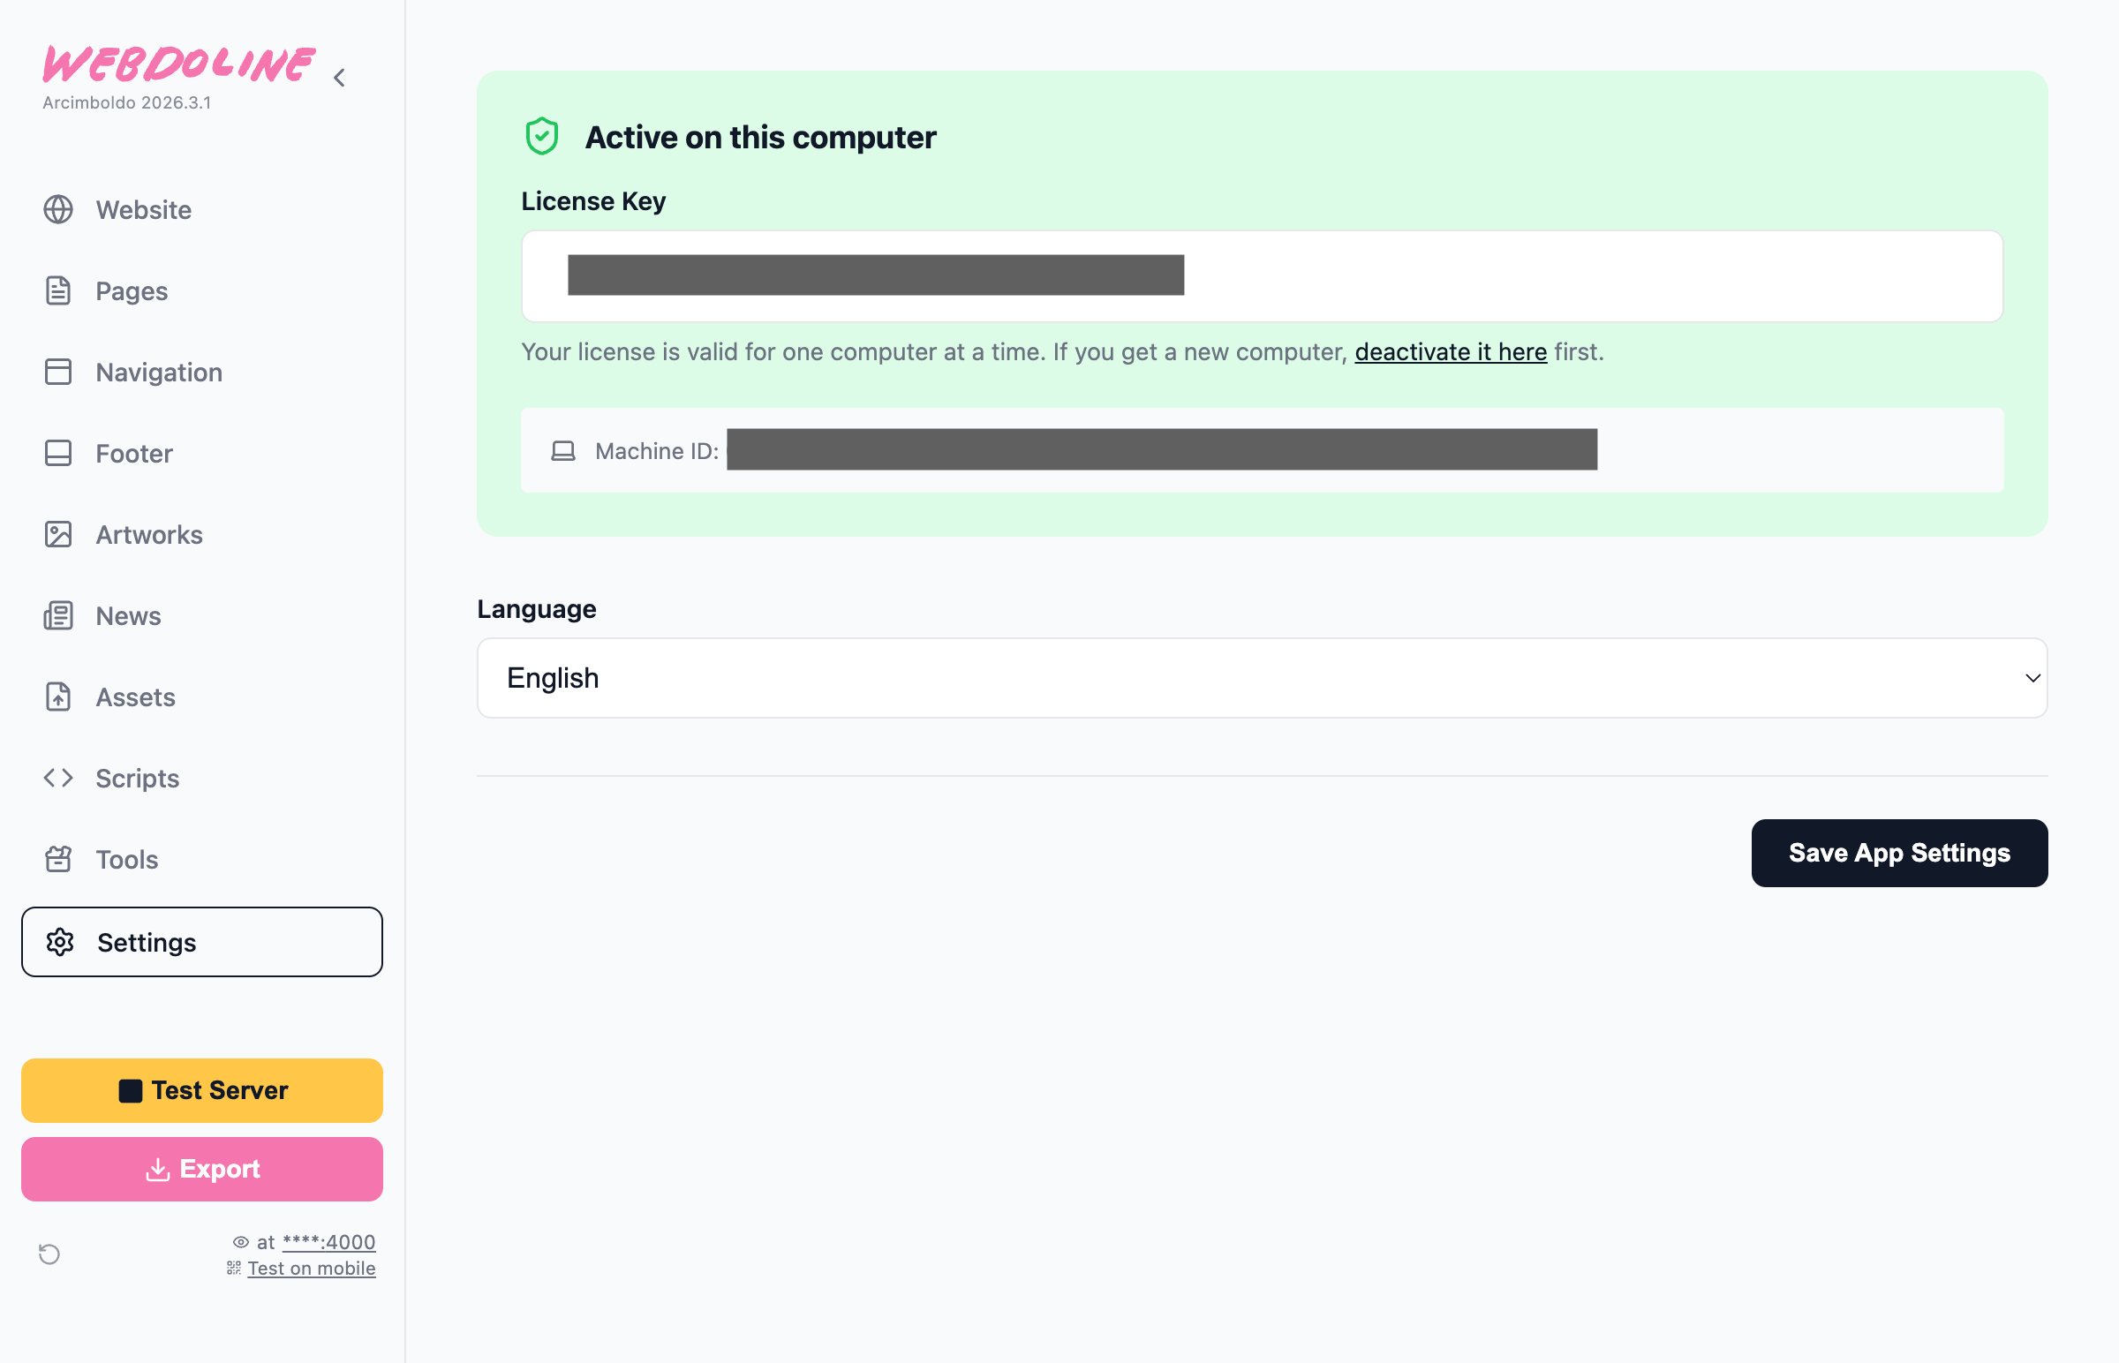Click the Language dropdown arrow
Viewport: 2119px width, 1363px height.
click(x=2032, y=678)
